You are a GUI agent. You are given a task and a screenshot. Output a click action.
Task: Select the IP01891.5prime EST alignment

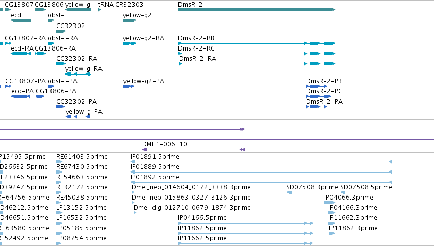[261, 162]
